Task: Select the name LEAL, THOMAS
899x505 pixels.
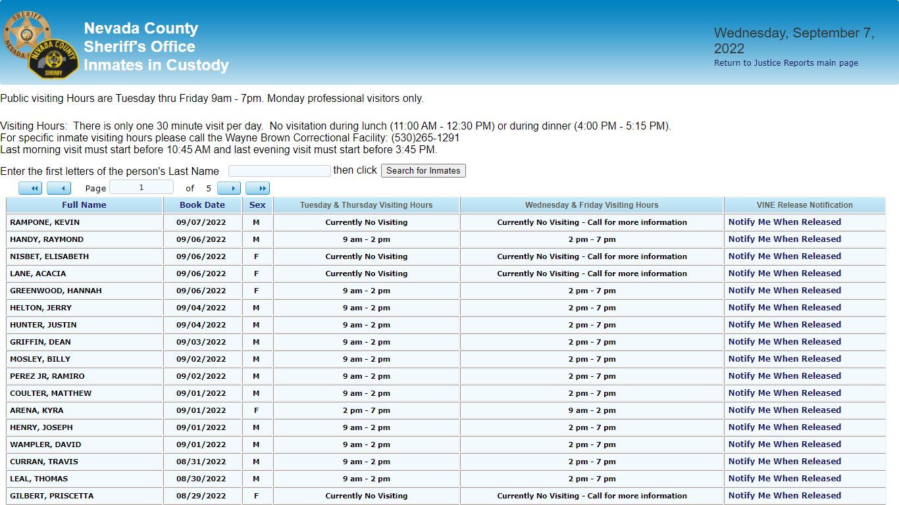Action: click(39, 479)
